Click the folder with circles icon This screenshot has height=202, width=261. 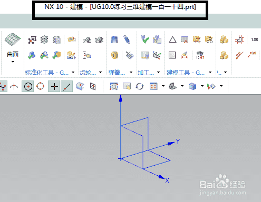click(209, 39)
